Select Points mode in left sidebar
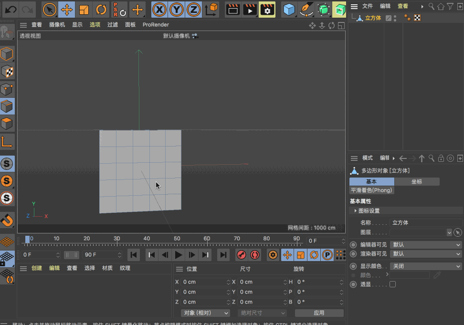The image size is (464, 325). coord(7,89)
